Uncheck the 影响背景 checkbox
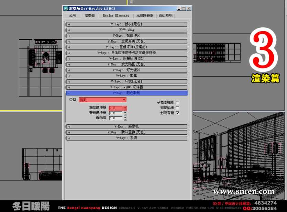Screen dimensions: 287x212 pyautogui.click(x=177, y=113)
